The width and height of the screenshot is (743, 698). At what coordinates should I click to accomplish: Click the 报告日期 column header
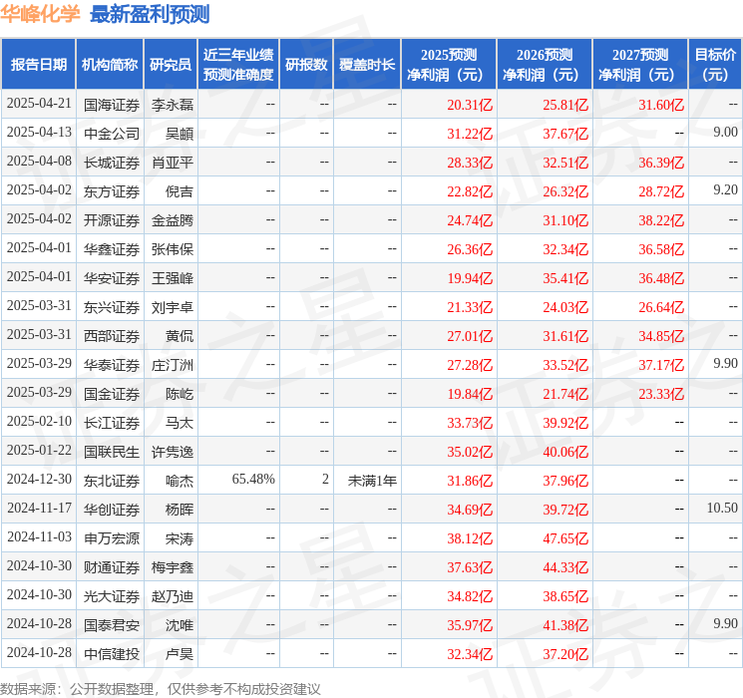38,64
